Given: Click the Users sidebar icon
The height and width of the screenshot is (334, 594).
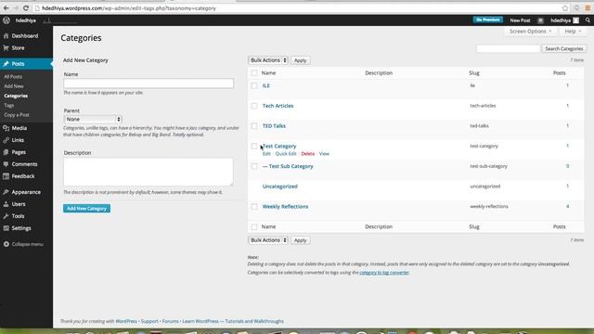Looking at the screenshot, I should [x=6, y=204].
